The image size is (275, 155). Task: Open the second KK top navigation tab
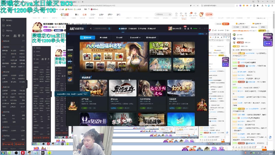tap(132, 29)
